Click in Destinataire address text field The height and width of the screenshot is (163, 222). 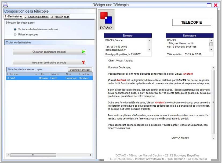[x=188, y=45]
